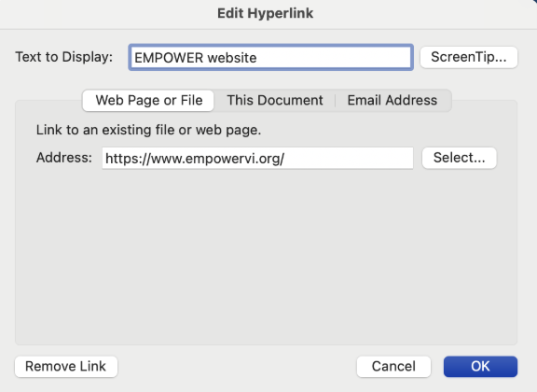Screen dimensions: 537x392
Task: Click the 'Address:' label
Action: tap(64, 158)
